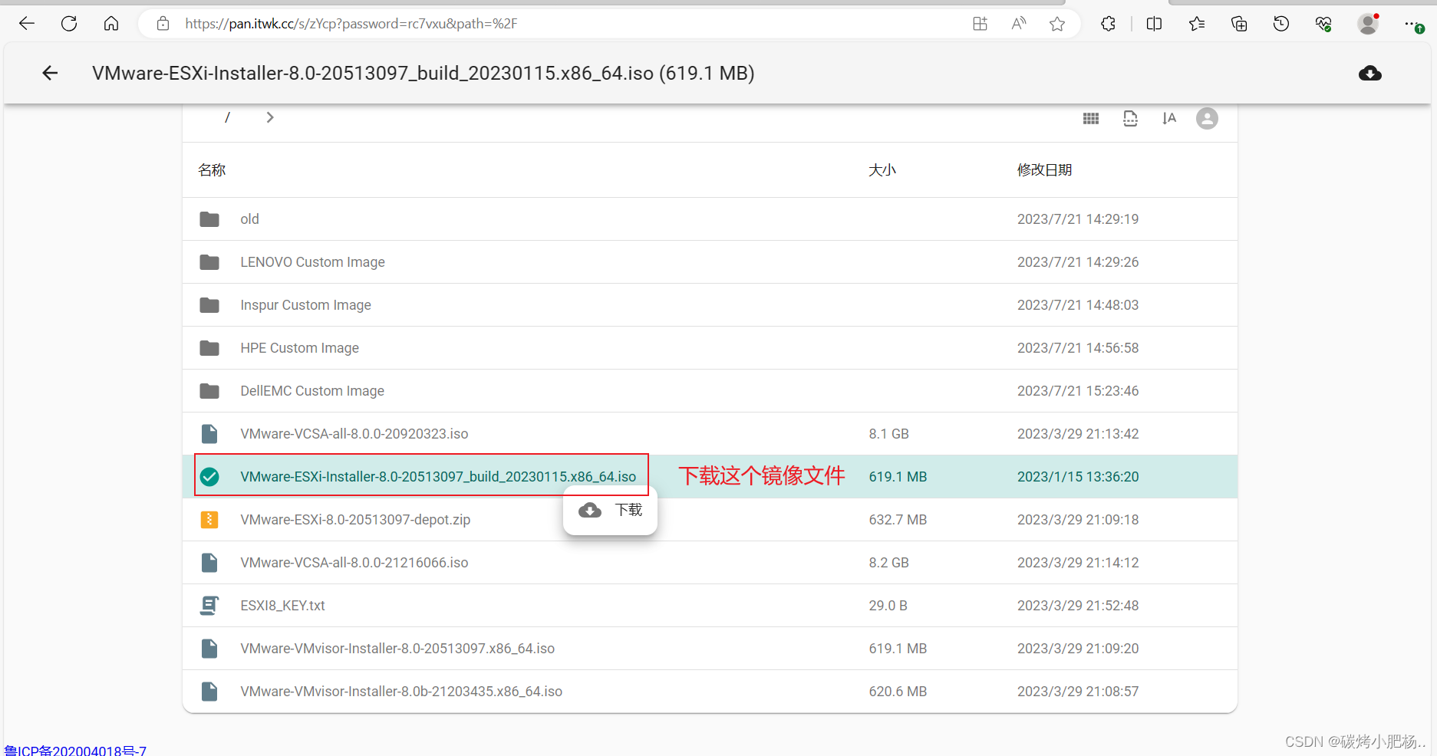Viewport: 1437px width, 756px height.
Task: Click the header back arrow to deselect file
Action: [50, 73]
